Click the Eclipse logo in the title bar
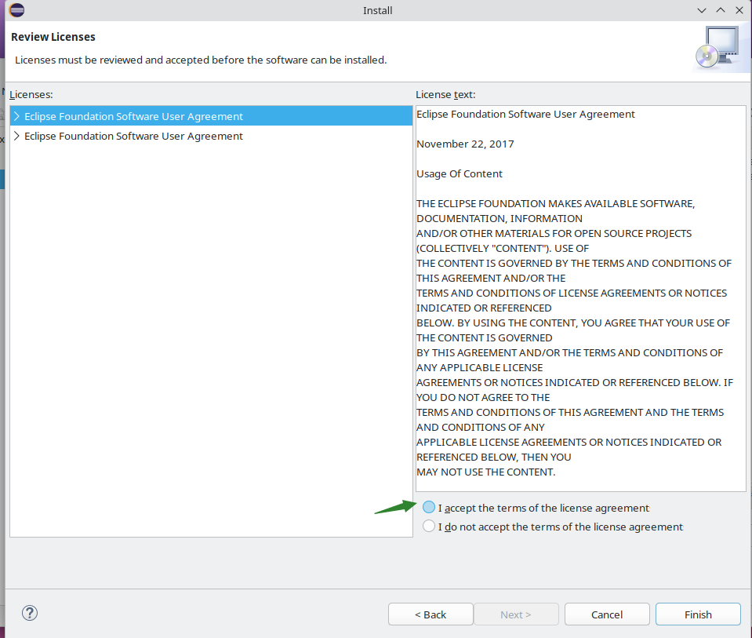The height and width of the screenshot is (638, 752). (16, 10)
